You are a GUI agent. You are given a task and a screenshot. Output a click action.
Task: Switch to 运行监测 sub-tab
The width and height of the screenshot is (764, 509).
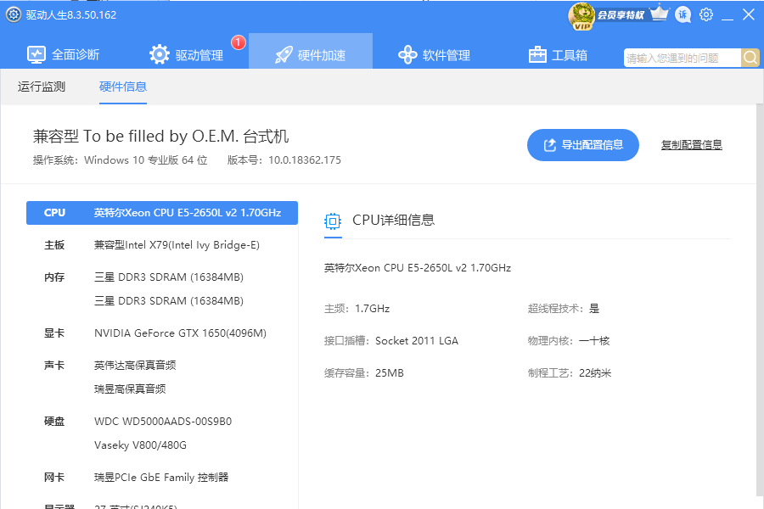click(42, 87)
